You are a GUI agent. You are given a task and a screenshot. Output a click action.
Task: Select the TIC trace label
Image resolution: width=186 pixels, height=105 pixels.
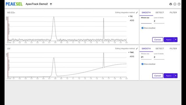(131, 16)
